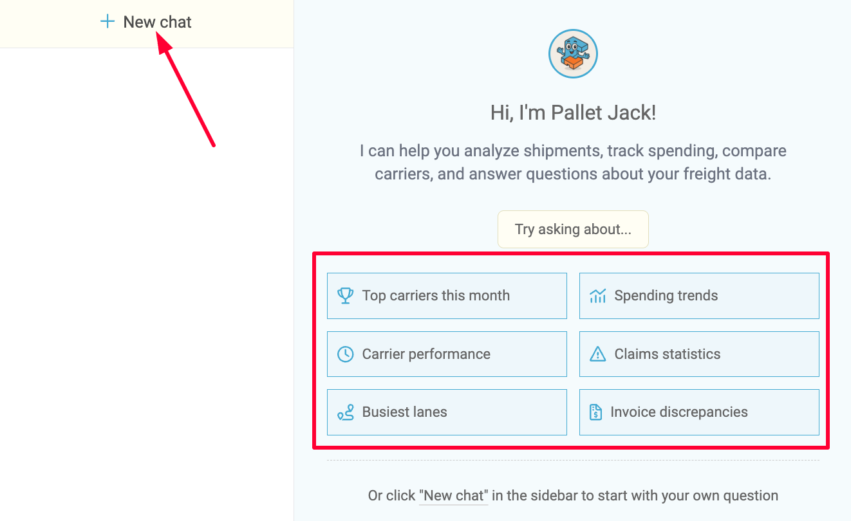Ask about 'Carrier performance'
Image resolution: width=851 pixels, height=521 pixels.
447,354
